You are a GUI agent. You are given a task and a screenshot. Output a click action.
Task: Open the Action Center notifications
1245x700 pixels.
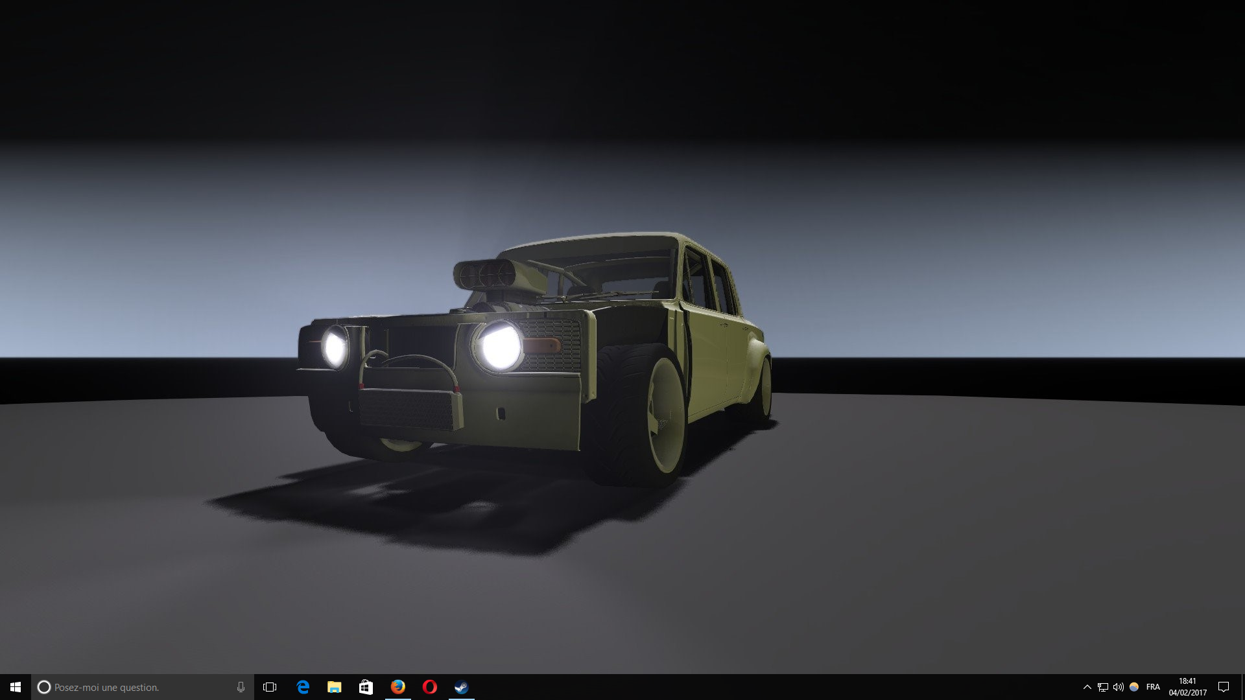click(x=1224, y=687)
